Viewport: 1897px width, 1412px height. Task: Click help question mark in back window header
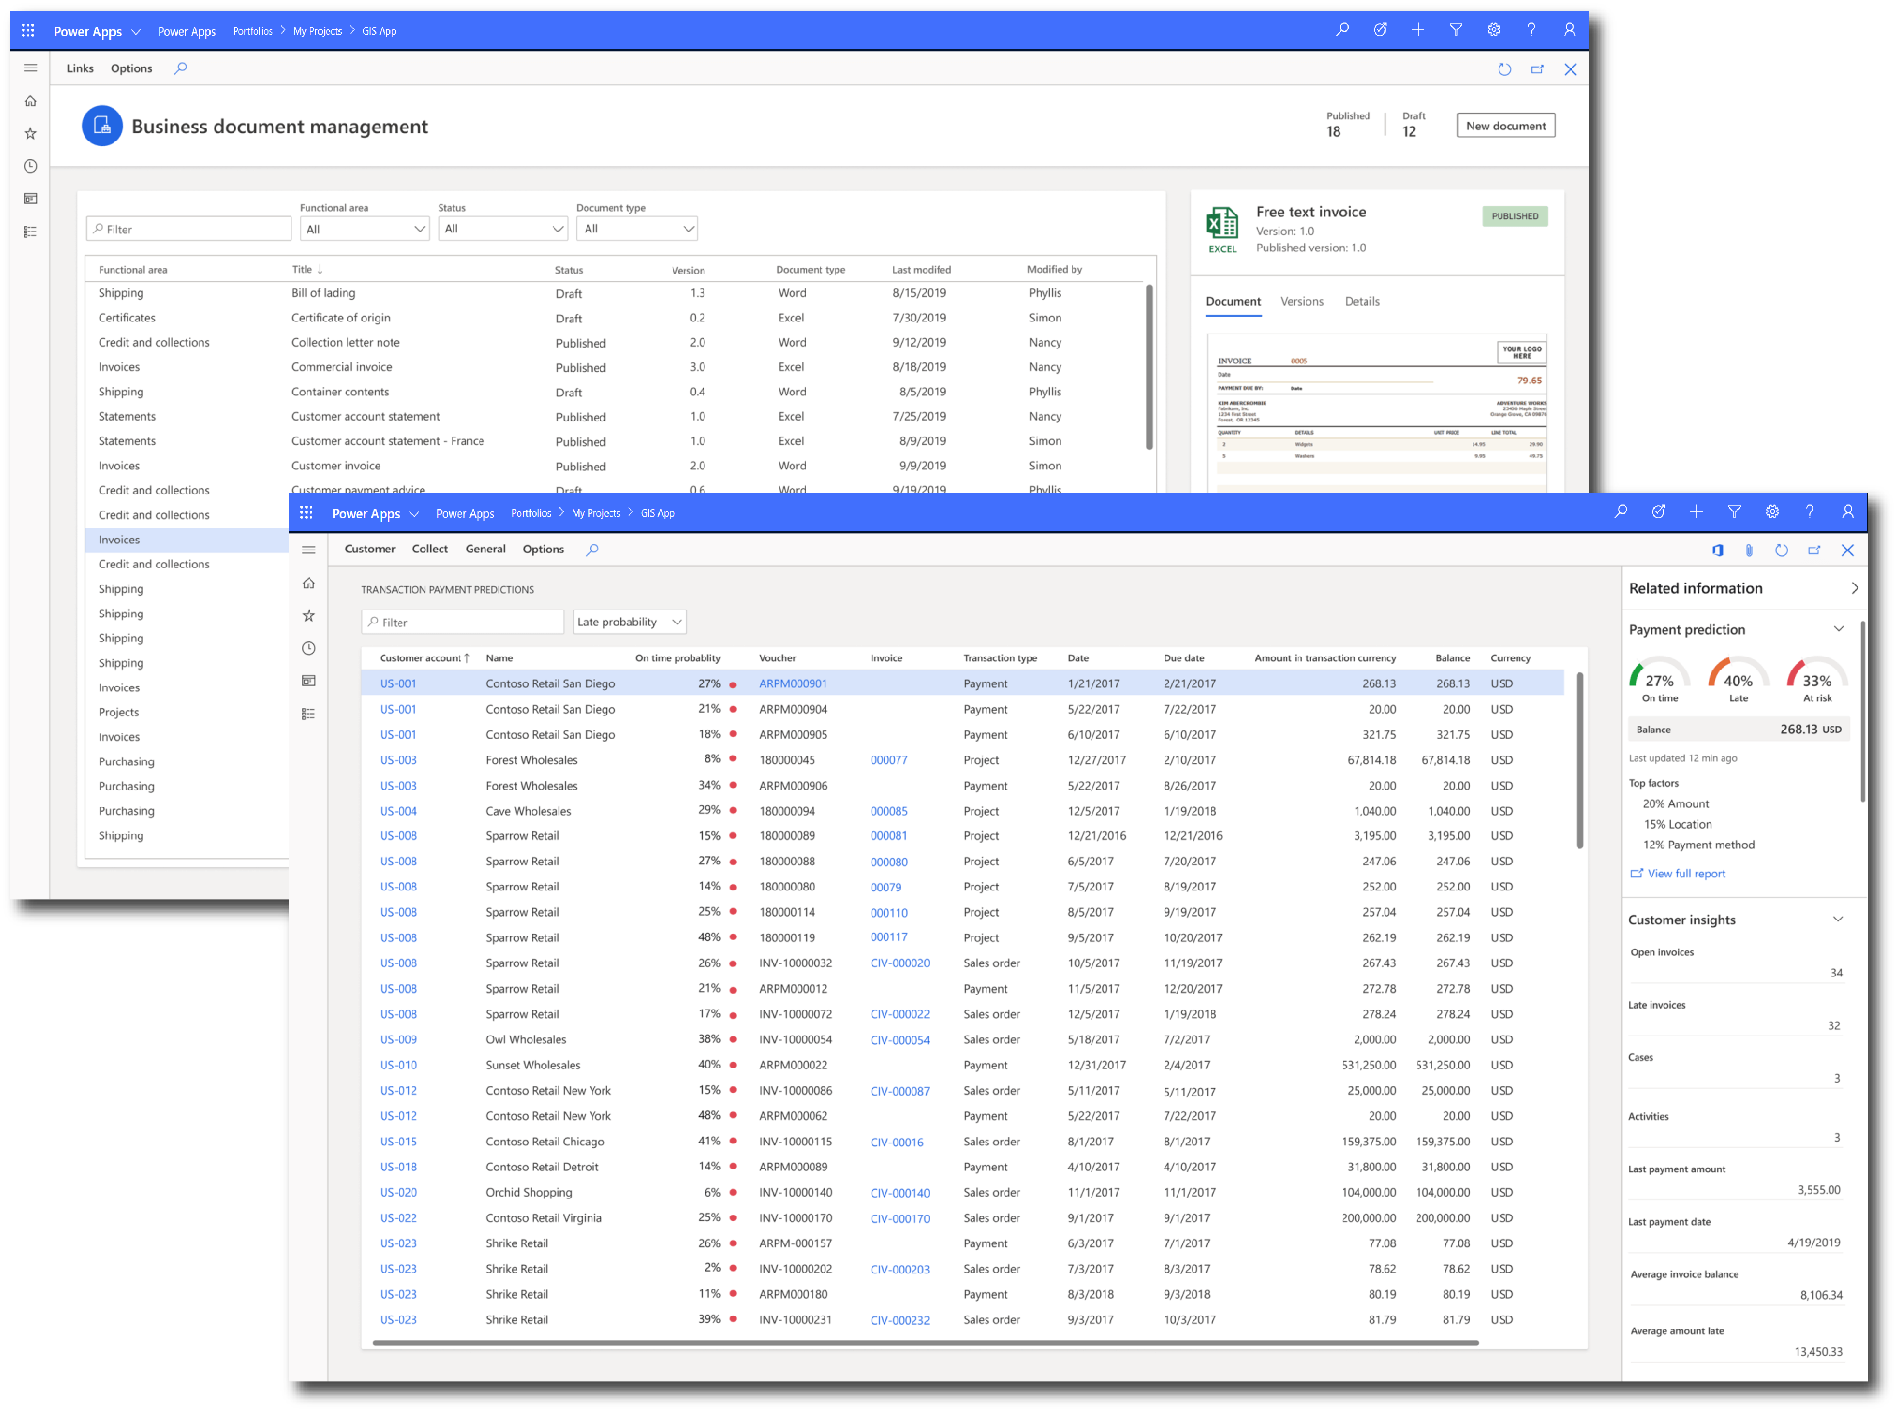coord(1531,30)
